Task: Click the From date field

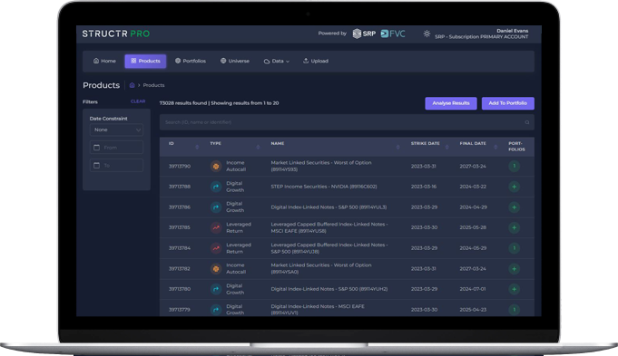Action: [x=116, y=148]
